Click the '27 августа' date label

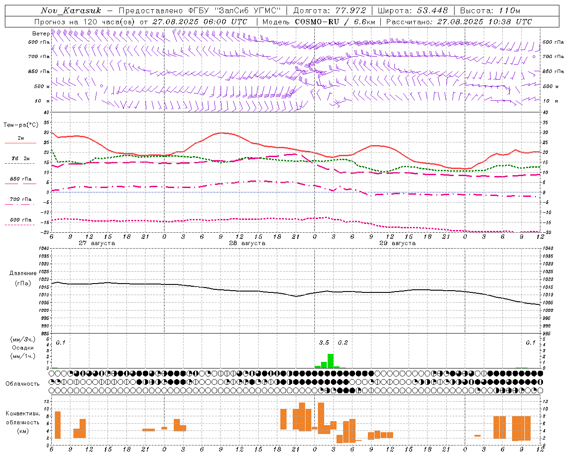point(97,243)
